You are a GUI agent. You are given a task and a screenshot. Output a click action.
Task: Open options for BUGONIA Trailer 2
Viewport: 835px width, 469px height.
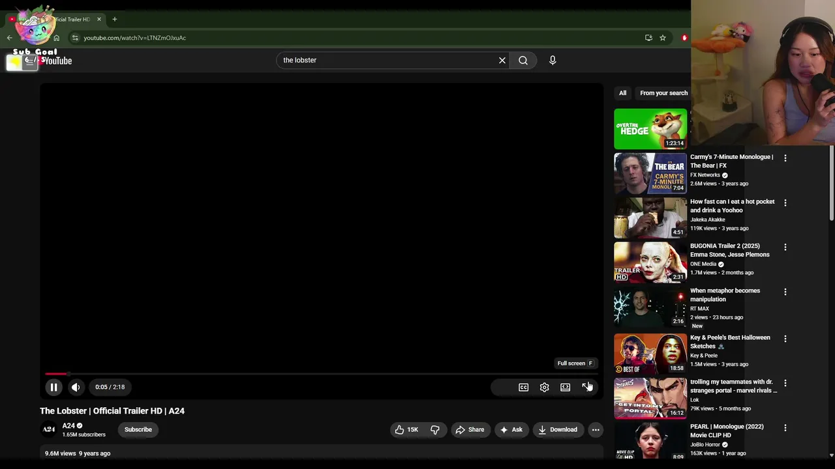(785, 248)
